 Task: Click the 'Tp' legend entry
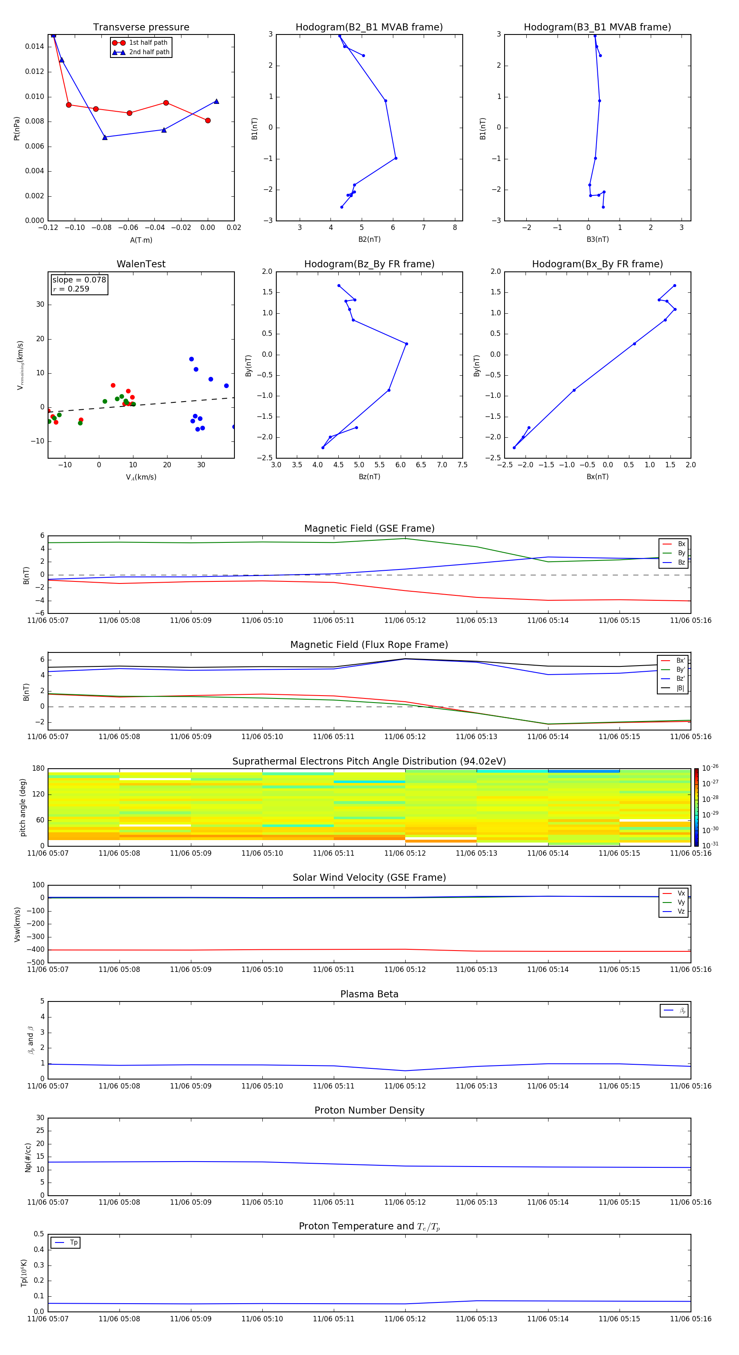point(66,1243)
